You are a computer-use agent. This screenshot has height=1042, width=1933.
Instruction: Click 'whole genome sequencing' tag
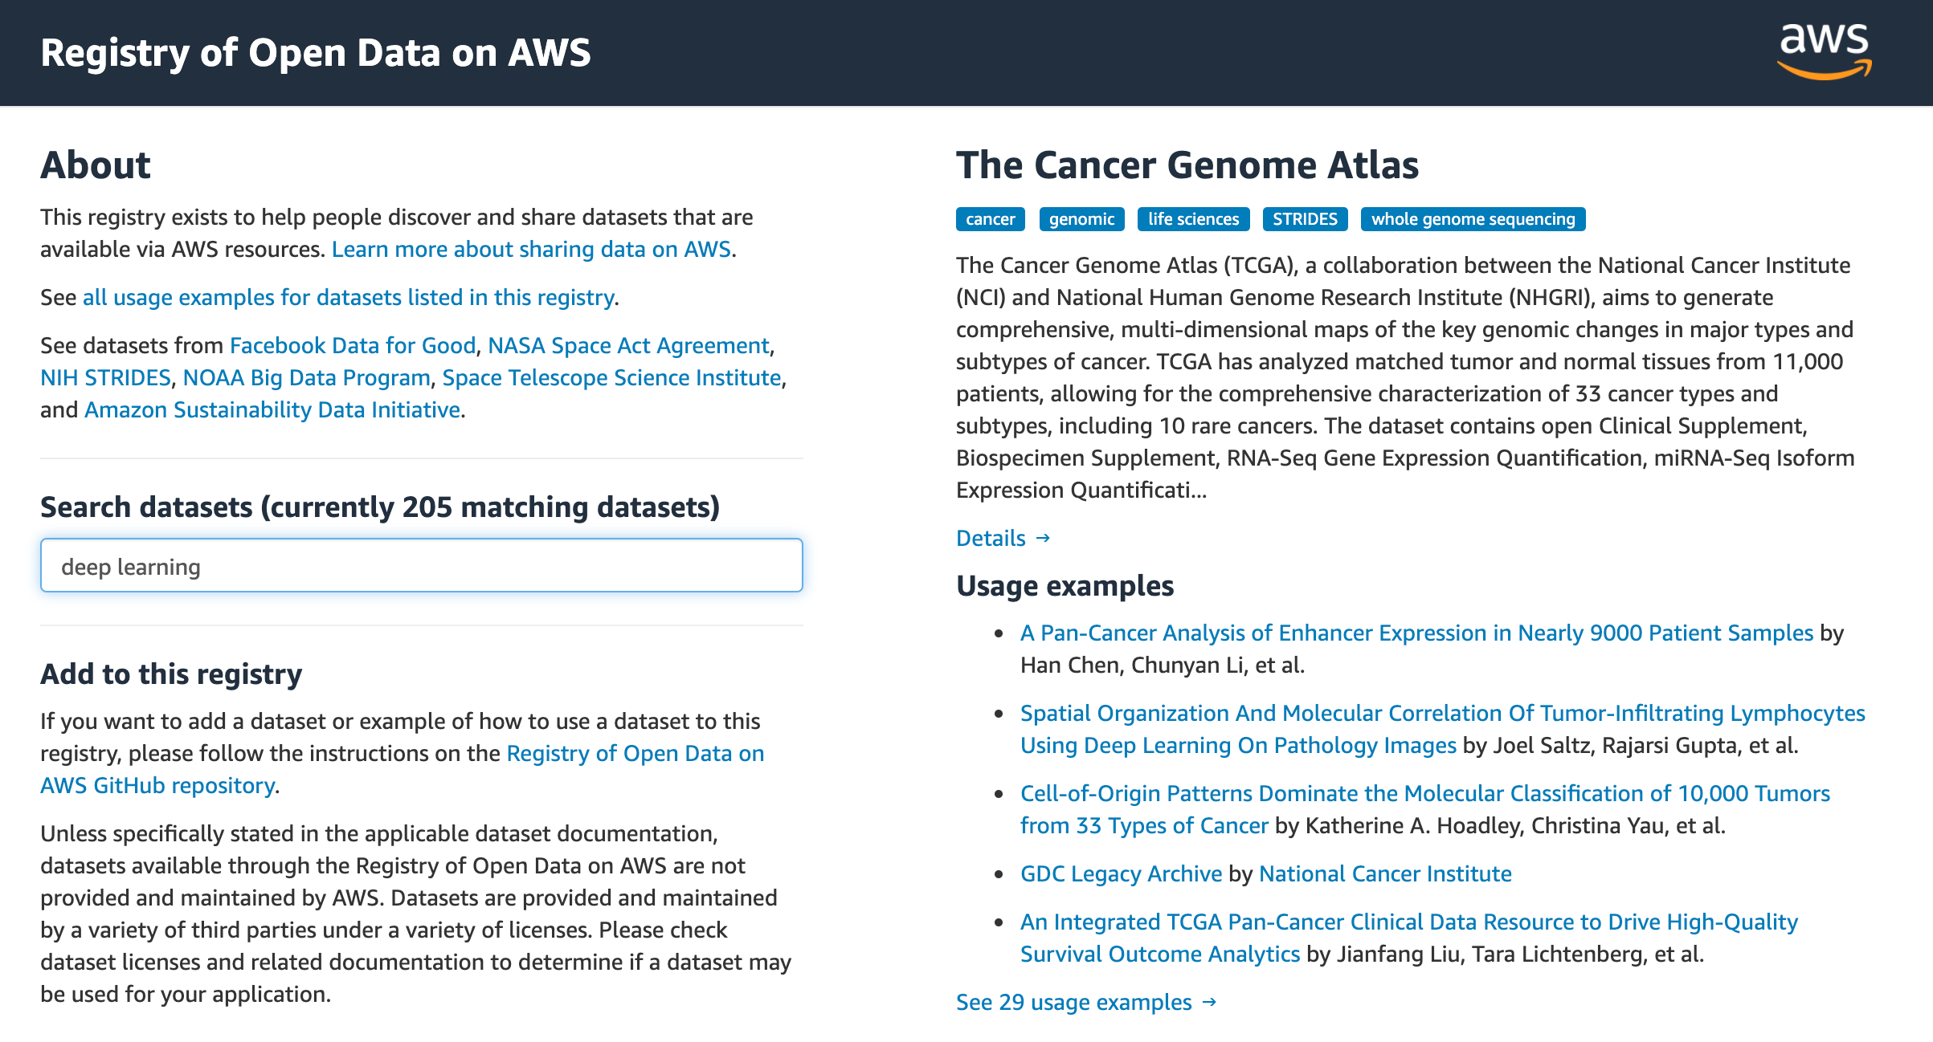tap(1473, 219)
